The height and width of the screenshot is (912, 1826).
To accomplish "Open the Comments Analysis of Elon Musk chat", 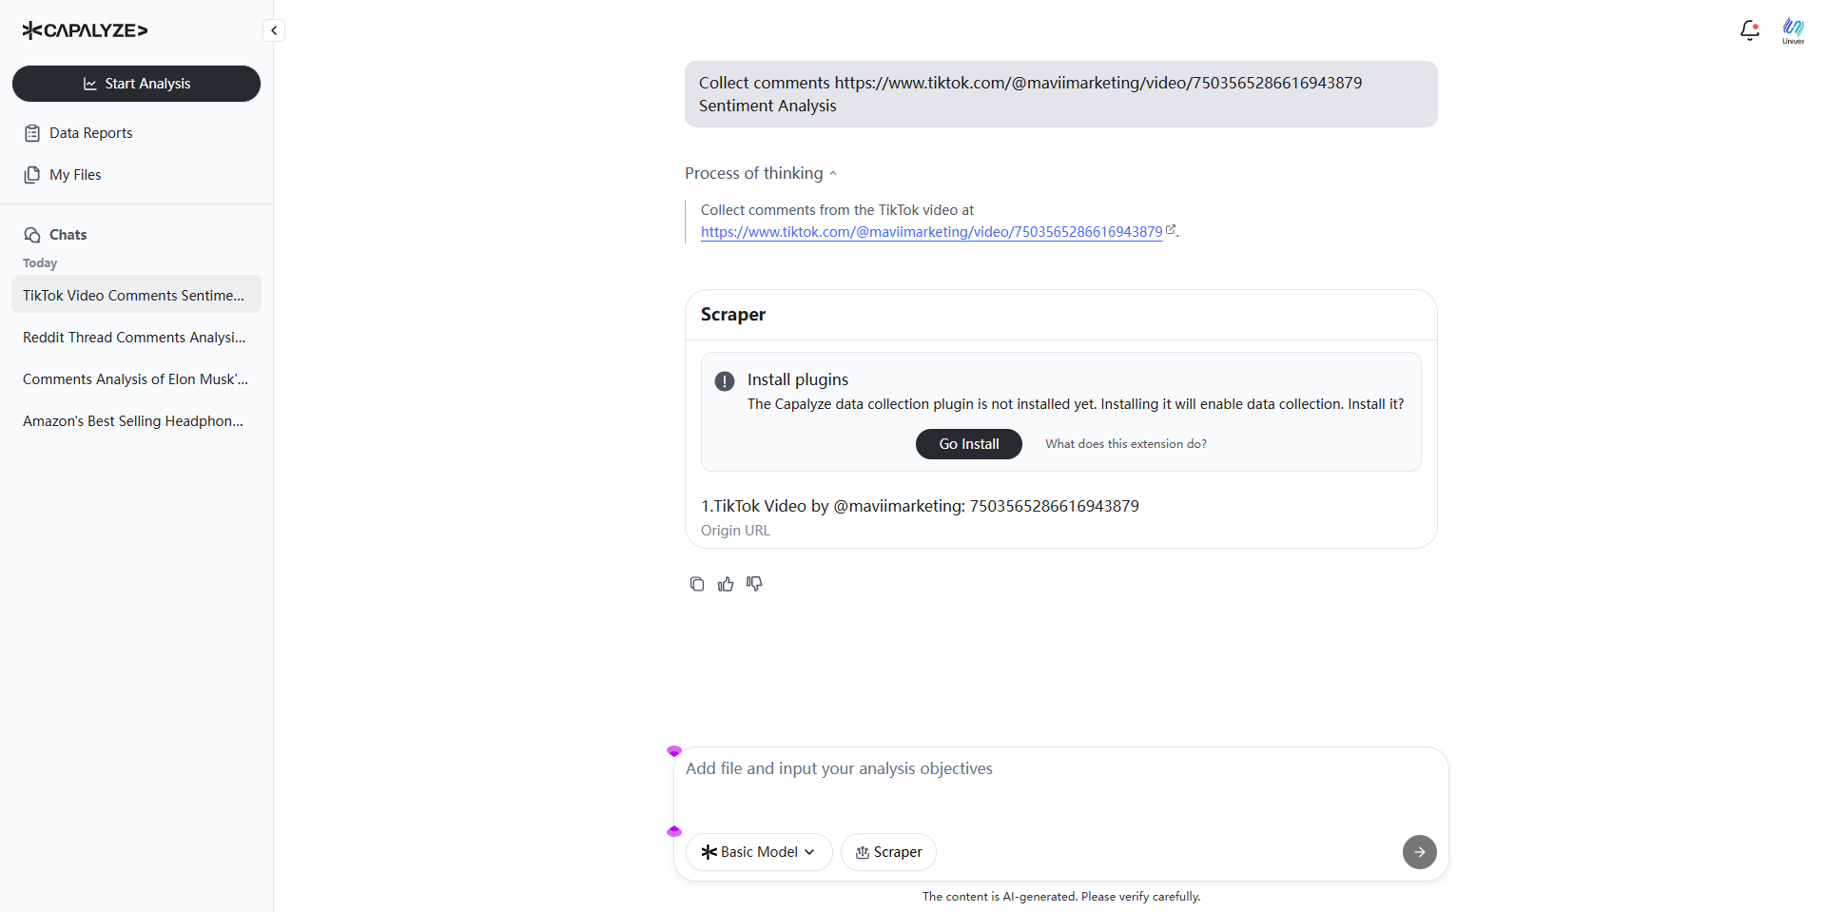I will pos(136,379).
